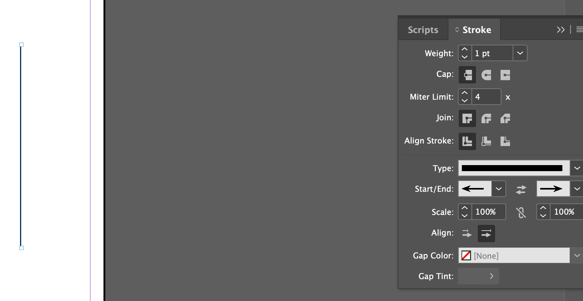Toggle the arrowhead scale link icon
Image resolution: width=583 pixels, height=301 pixels.
[521, 212]
